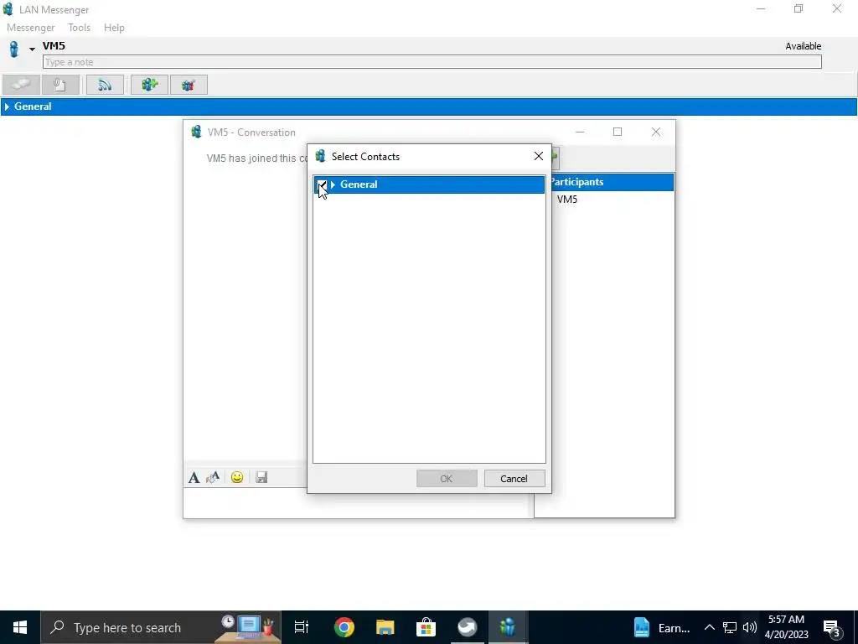Click the OK button in Select Contacts
Screen dimensions: 858x644
point(447,478)
